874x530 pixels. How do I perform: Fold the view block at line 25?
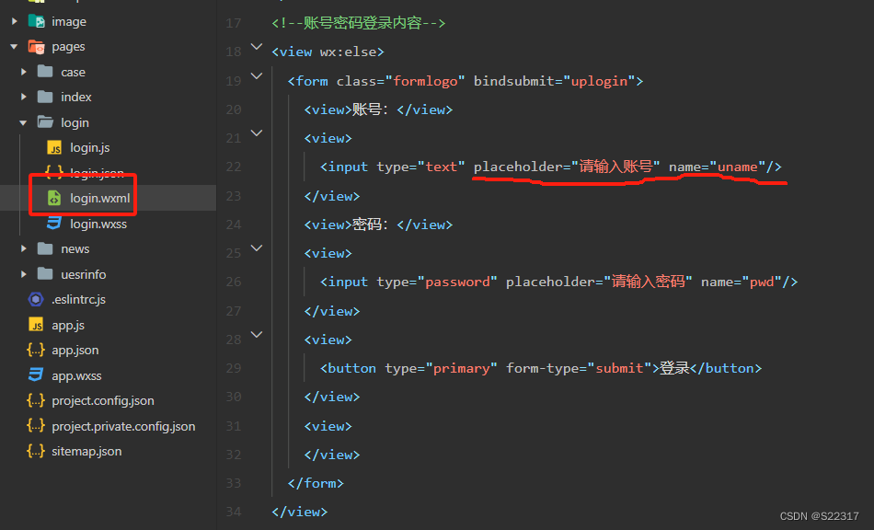pyautogui.click(x=257, y=248)
